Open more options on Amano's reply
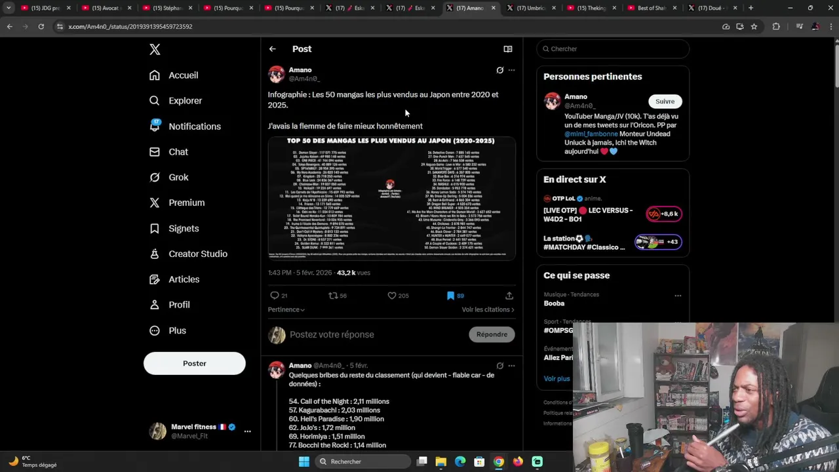This screenshot has width=839, height=472. [x=511, y=366]
